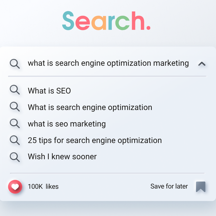
Task: Click the "100K likes" count
Action: [x=43, y=186]
